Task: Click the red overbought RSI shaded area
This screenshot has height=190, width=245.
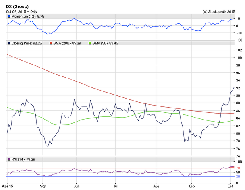Action: pyautogui.click(x=233, y=167)
